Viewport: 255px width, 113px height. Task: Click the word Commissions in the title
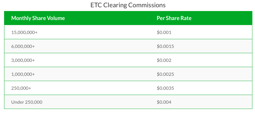click(x=147, y=5)
